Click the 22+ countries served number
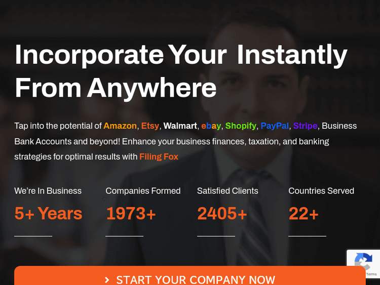 coord(303,214)
